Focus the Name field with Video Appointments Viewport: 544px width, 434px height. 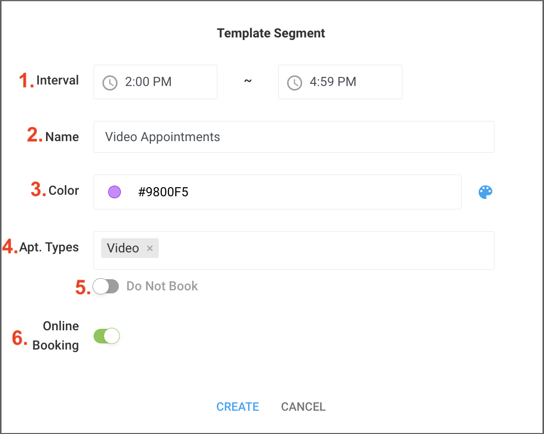294,137
